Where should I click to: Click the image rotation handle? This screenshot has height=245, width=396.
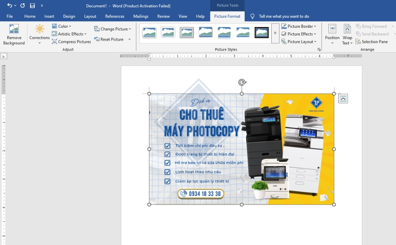click(242, 82)
